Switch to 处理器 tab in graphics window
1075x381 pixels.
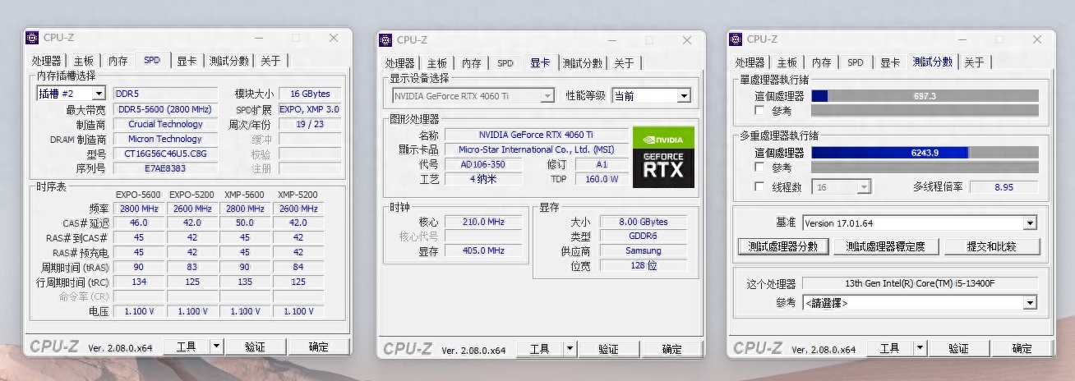point(399,63)
